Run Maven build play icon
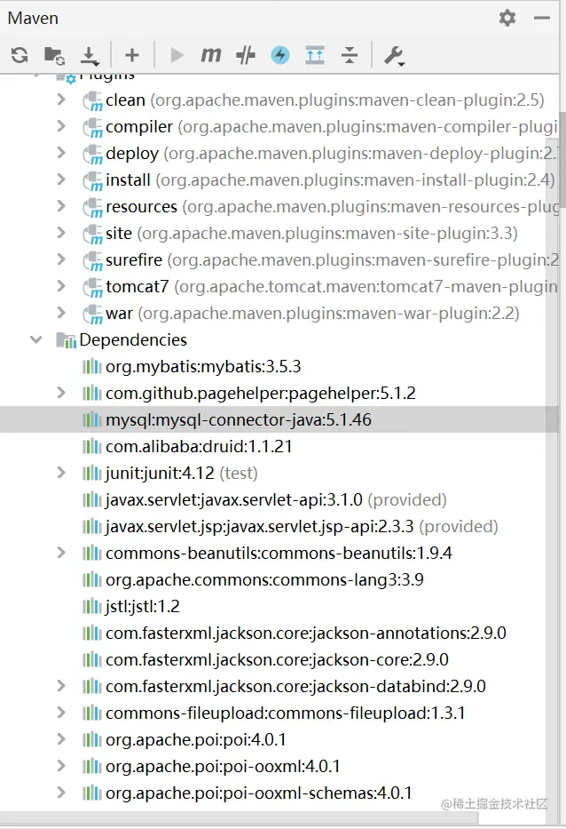 point(177,55)
